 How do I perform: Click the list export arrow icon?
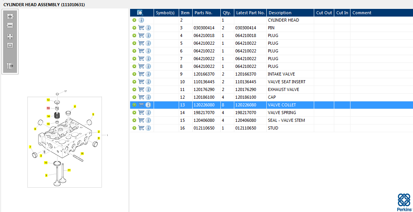(x=10, y=66)
